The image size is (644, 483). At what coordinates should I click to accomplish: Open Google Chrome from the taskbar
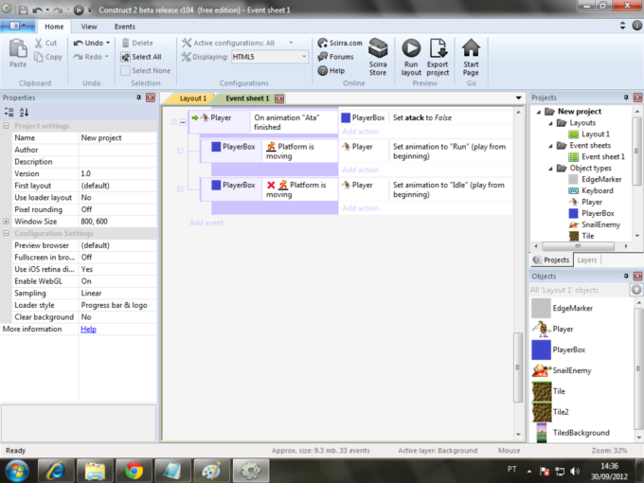[134, 471]
